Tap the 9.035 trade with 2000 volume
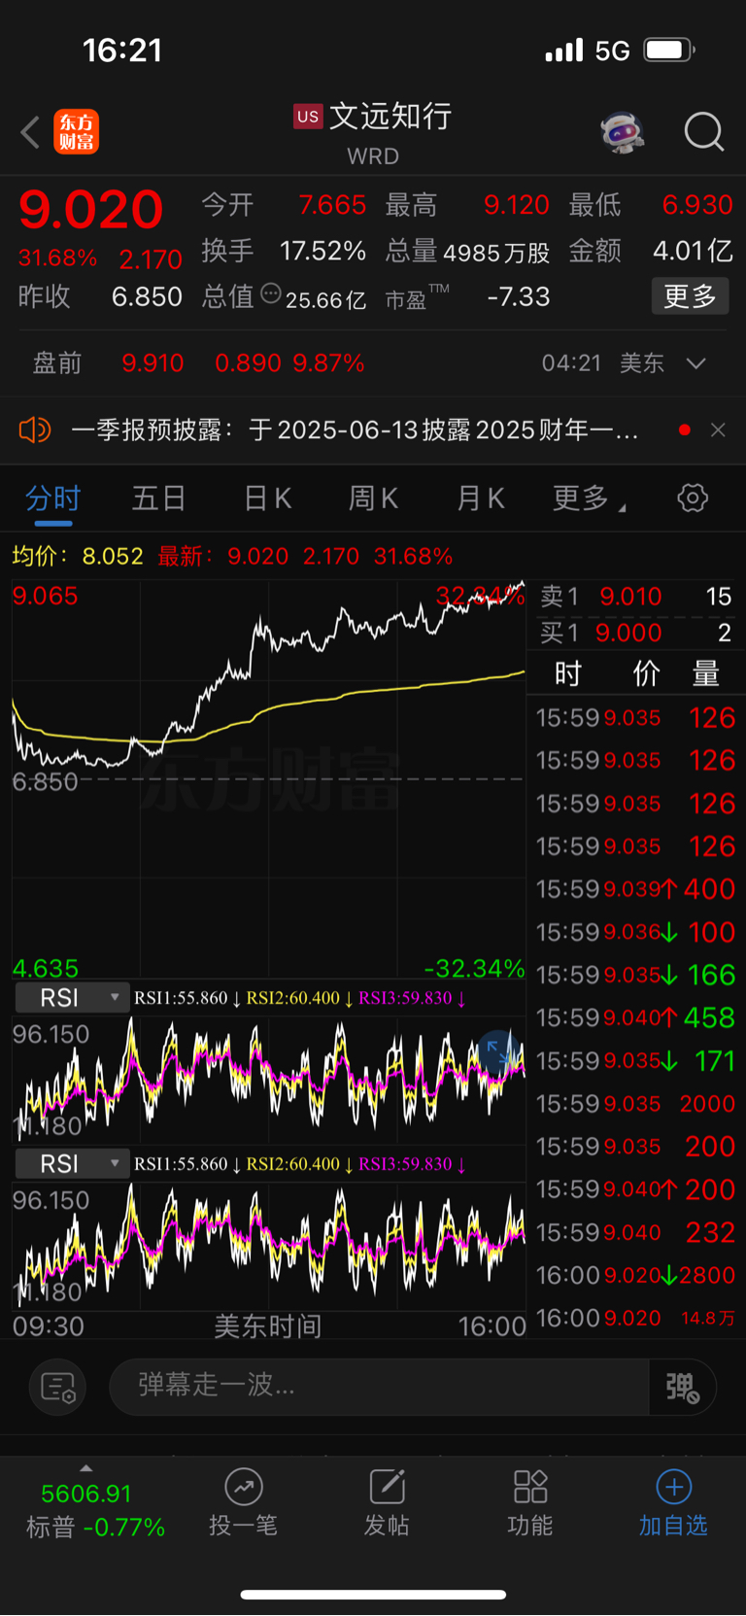 point(635,1104)
